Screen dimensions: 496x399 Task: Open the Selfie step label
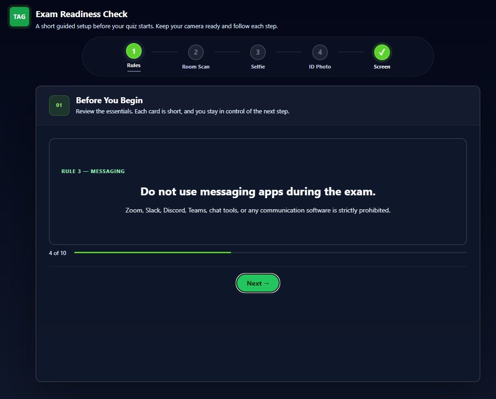(x=258, y=67)
